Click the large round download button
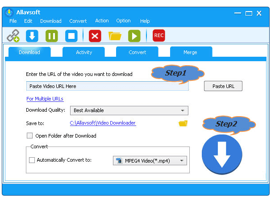 [222, 154]
